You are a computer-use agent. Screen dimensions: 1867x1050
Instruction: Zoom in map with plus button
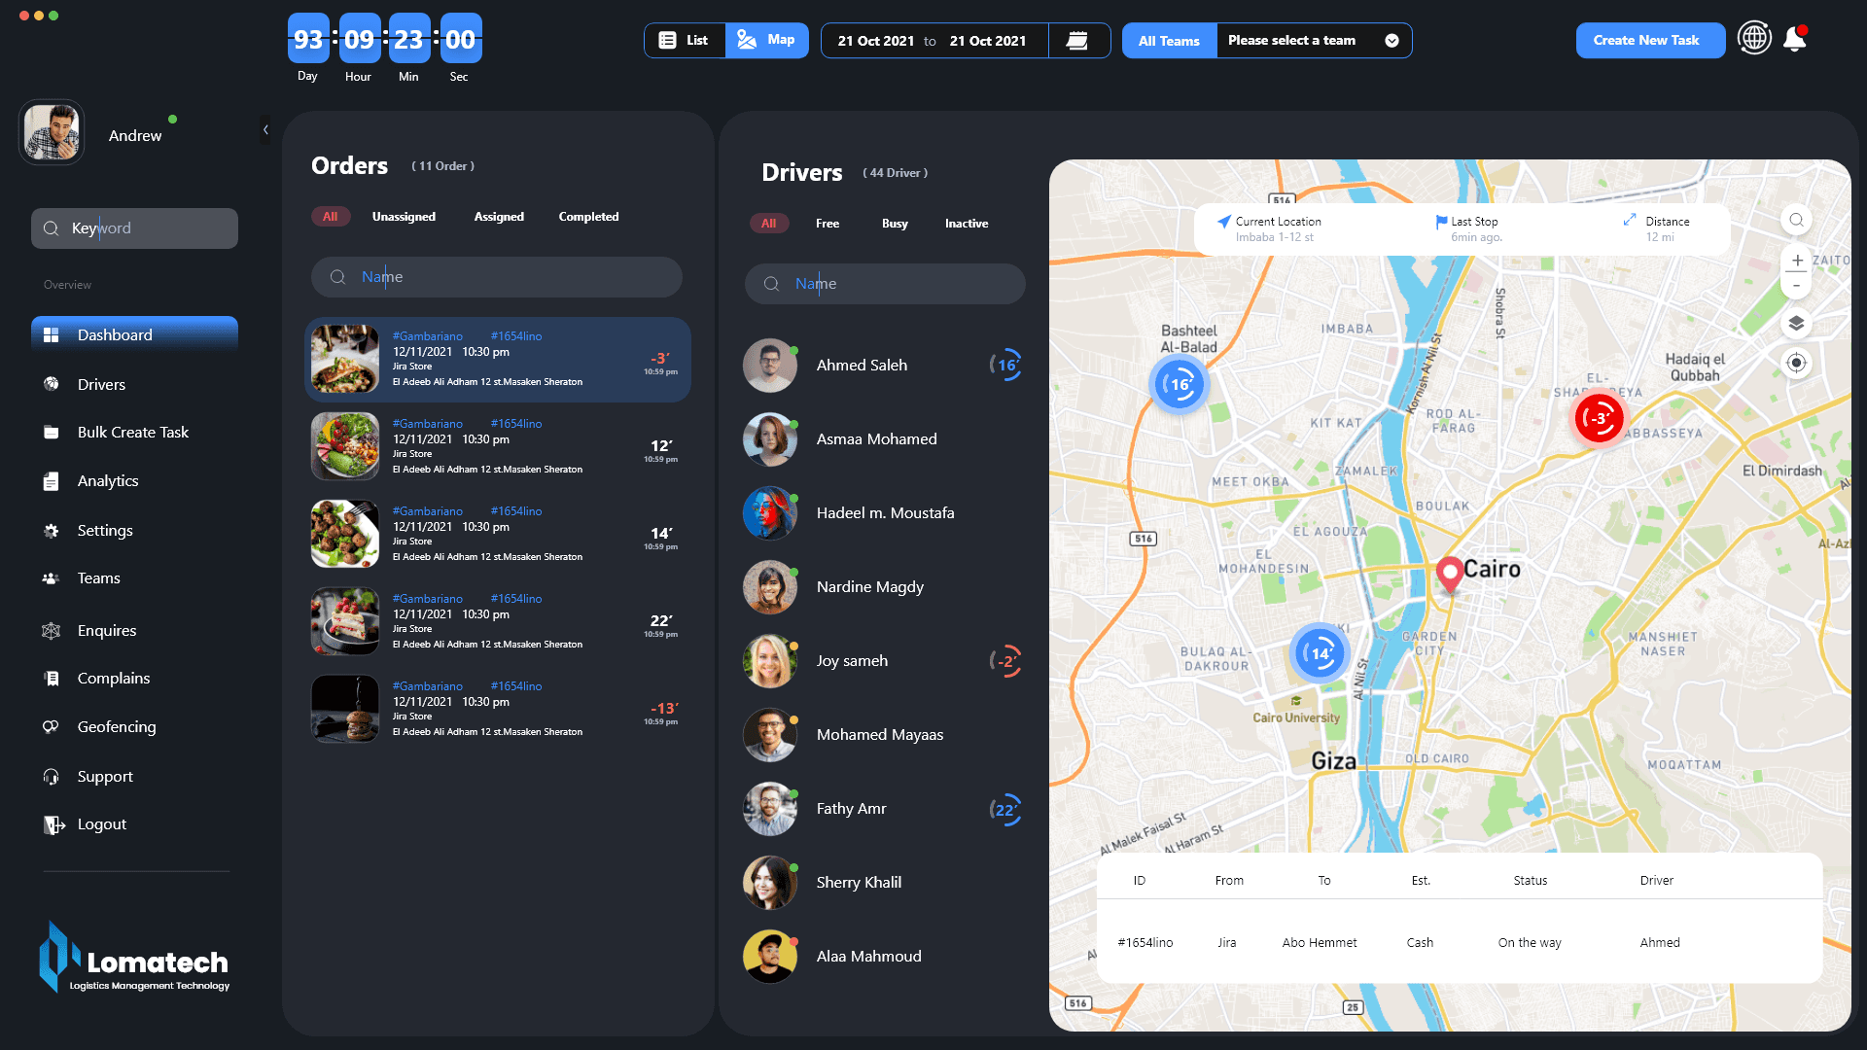click(1797, 261)
